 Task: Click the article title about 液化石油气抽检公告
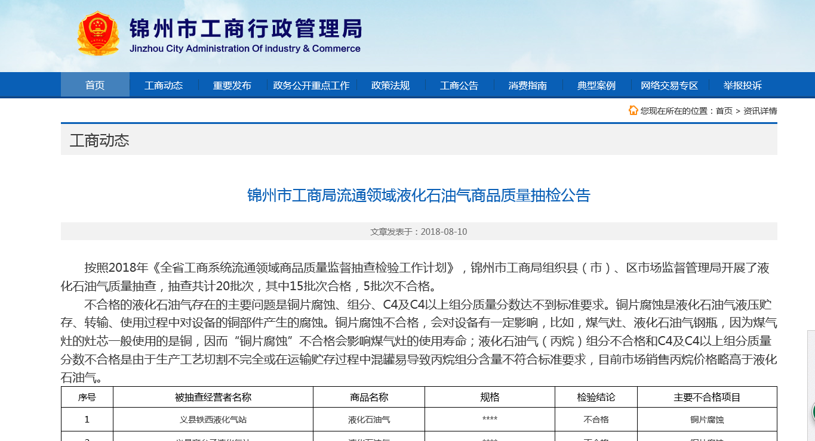(419, 195)
